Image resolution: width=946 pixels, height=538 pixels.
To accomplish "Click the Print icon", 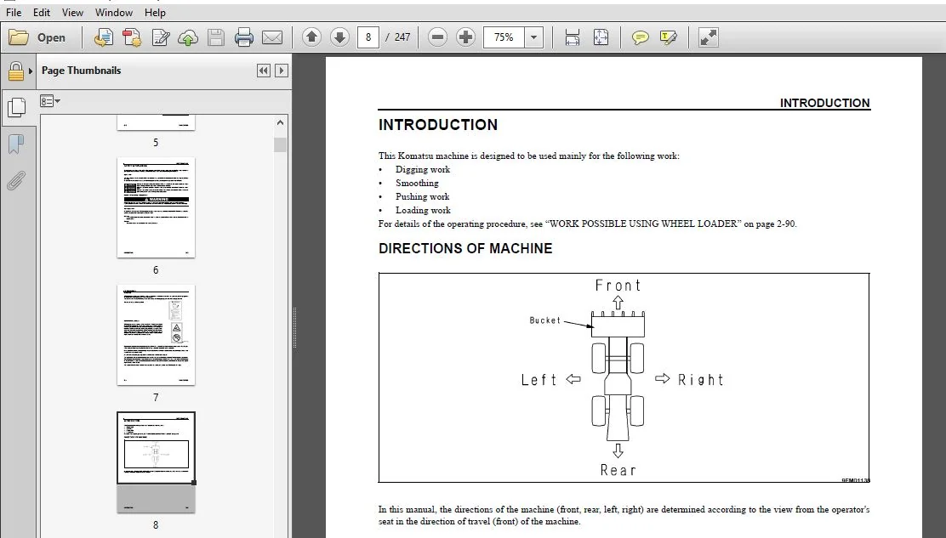I will tap(244, 37).
